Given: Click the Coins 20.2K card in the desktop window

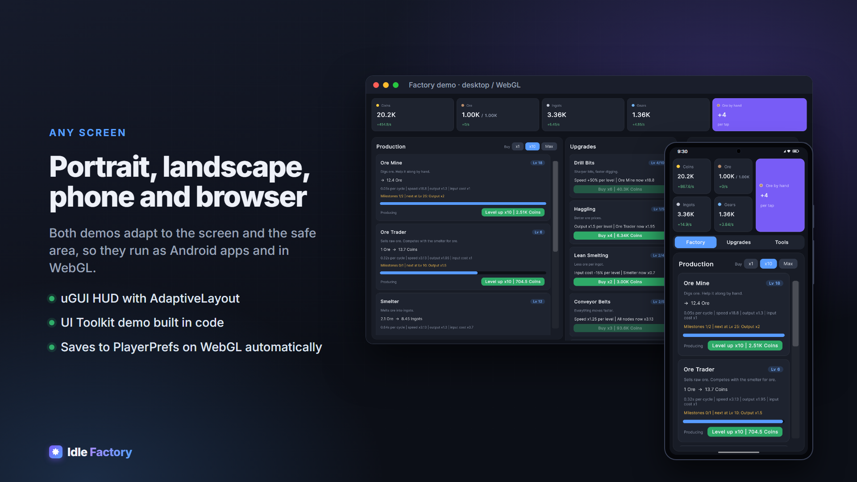Looking at the screenshot, I should click(412, 115).
